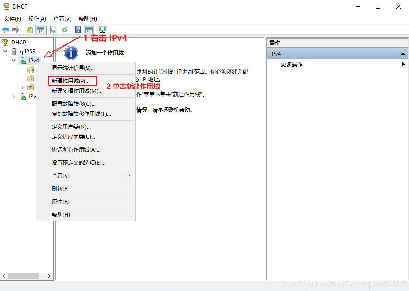
Task: Expand the Filters folder node
Action: pyautogui.click(x=22, y=87)
